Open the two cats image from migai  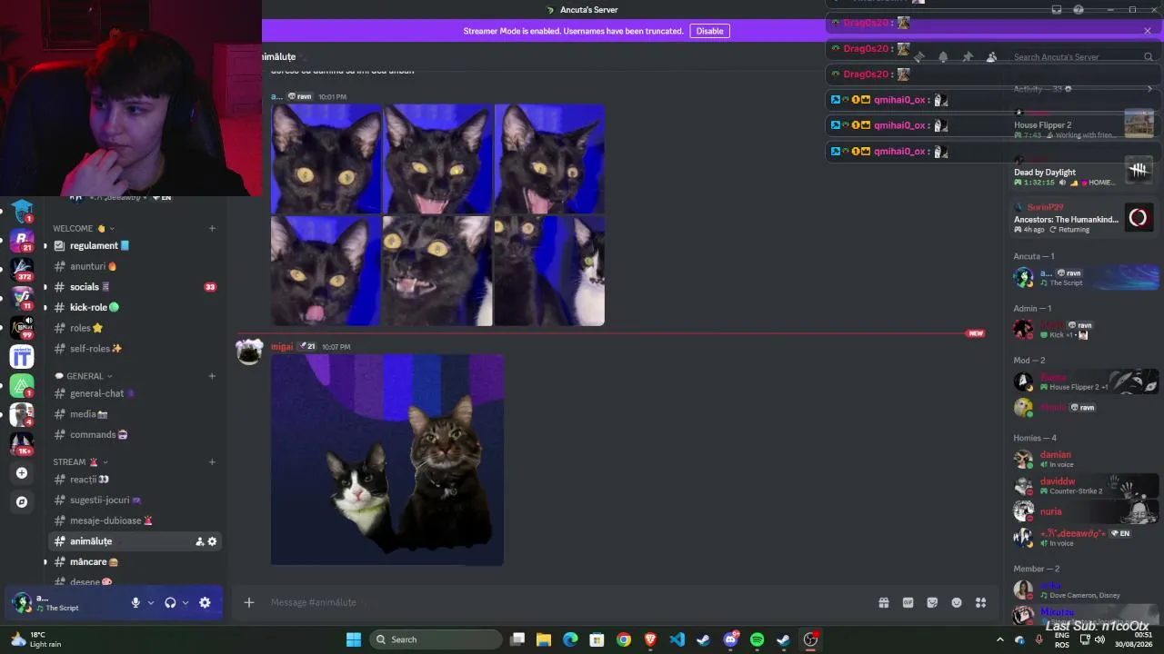pos(387,460)
